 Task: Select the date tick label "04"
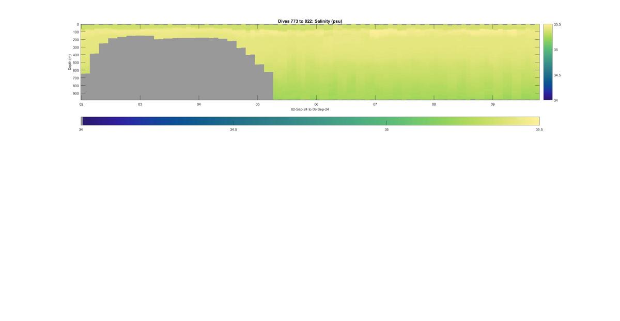[x=199, y=104]
